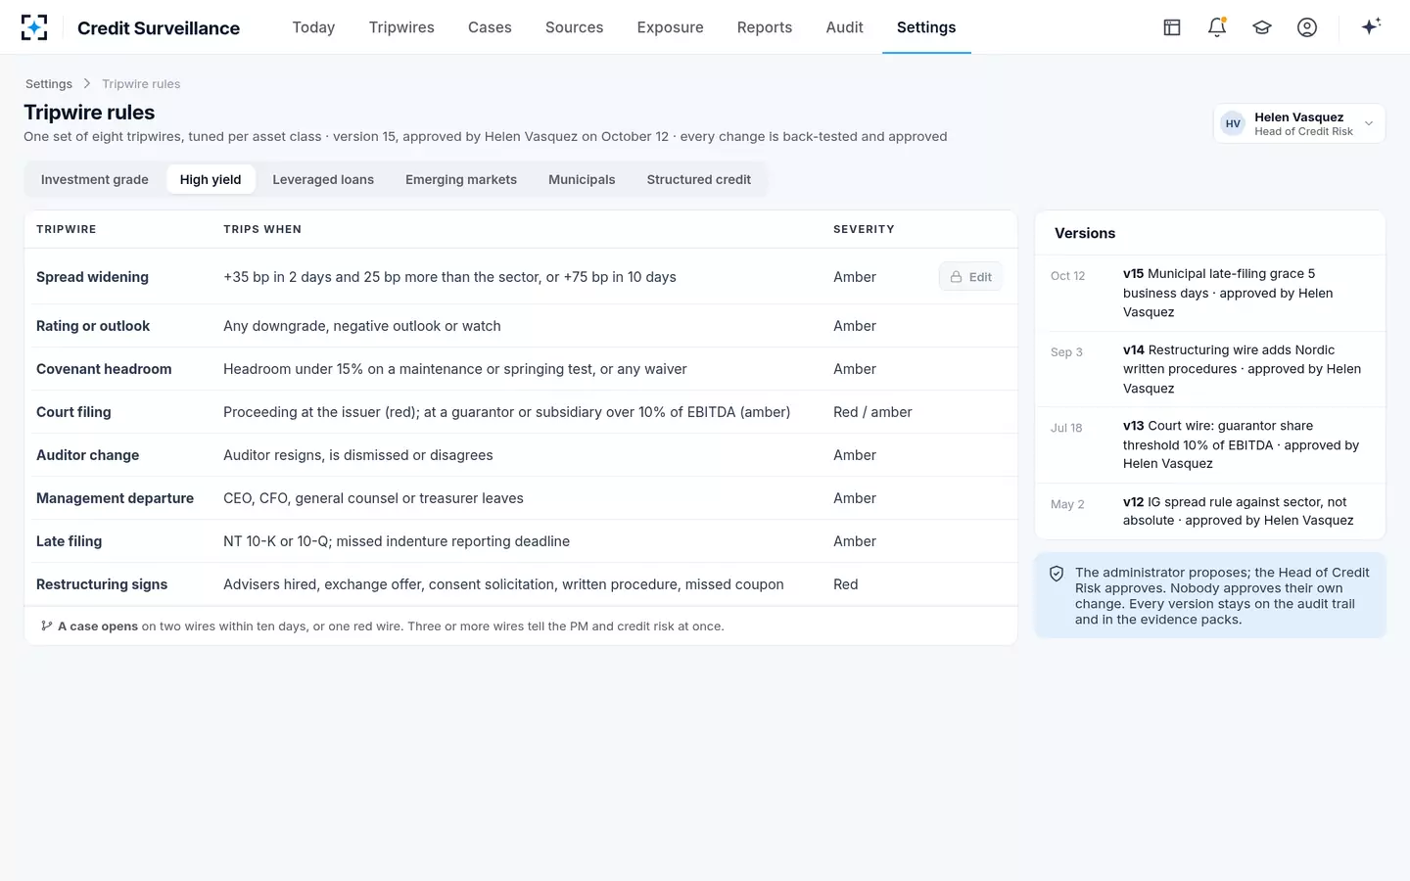Click the branch icon beside case opens note
This screenshot has width=1410, height=881.
click(46, 626)
